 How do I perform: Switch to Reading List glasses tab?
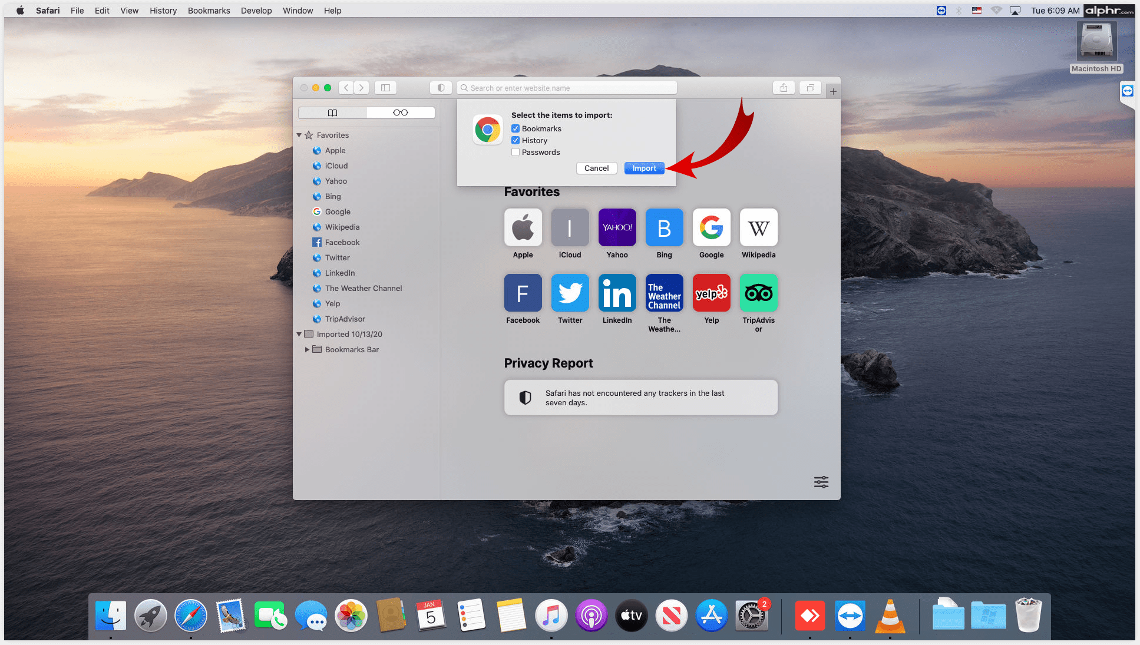401,113
